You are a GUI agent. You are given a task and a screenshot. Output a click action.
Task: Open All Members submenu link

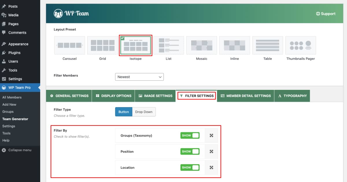click(12, 97)
